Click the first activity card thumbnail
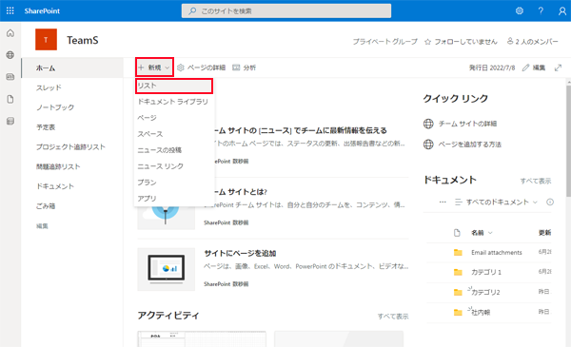 202,339
